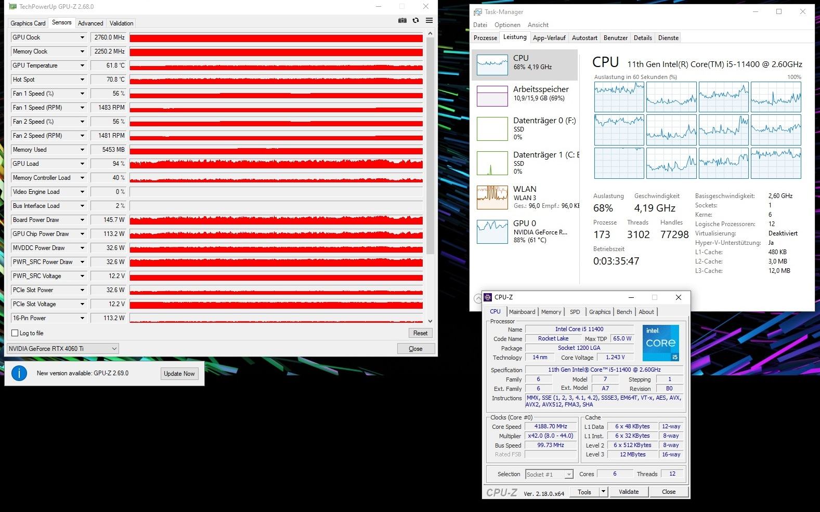Open the Task-Manager Benutzer tab

tap(616, 38)
